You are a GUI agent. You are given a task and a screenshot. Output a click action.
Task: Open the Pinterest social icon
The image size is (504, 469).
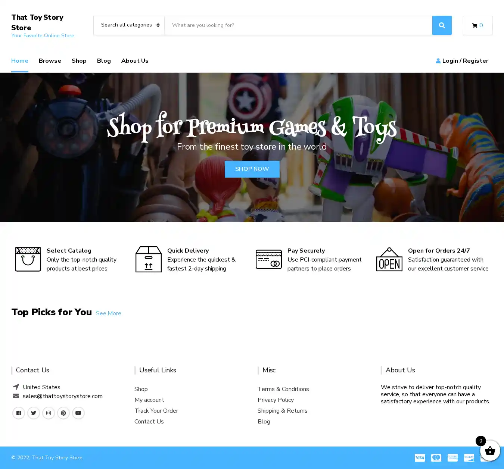click(x=63, y=413)
